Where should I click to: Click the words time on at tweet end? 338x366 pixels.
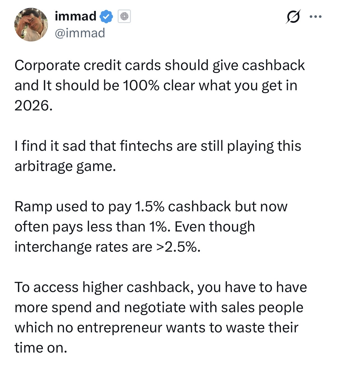[x=41, y=348]
